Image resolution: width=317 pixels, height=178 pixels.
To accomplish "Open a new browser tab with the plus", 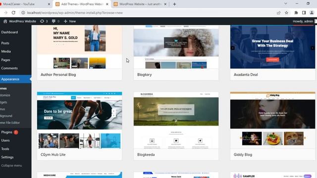I will point(174,4).
